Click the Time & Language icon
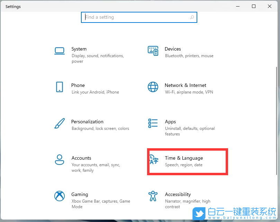 [x=154, y=160]
